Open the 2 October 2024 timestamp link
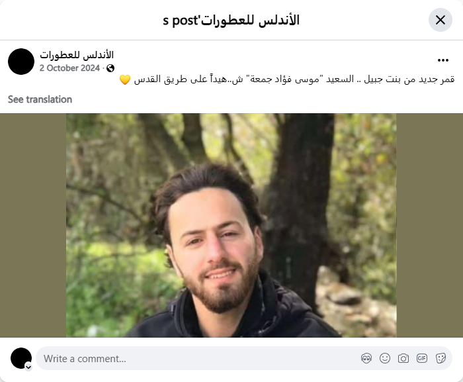This screenshot has height=382, width=463. pos(69,68)
